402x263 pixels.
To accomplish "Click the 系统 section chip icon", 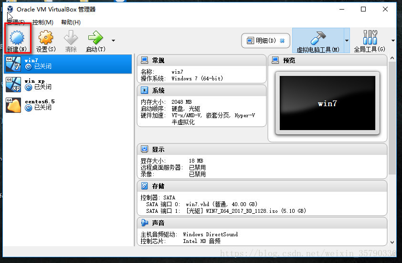I will (x=144, y=90).
